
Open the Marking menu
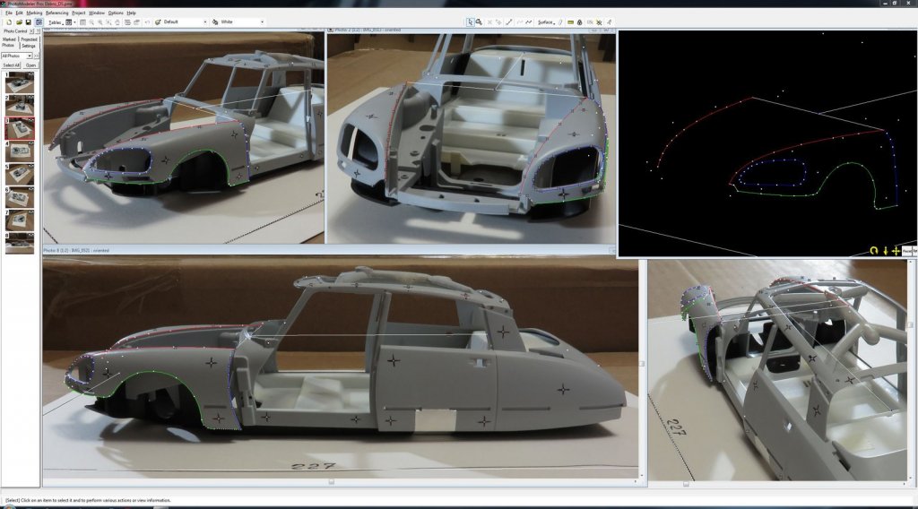pos(34,13)
